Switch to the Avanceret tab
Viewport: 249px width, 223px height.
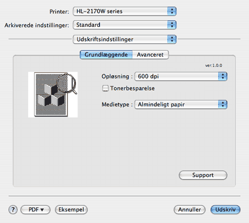(x=151, y=55)
